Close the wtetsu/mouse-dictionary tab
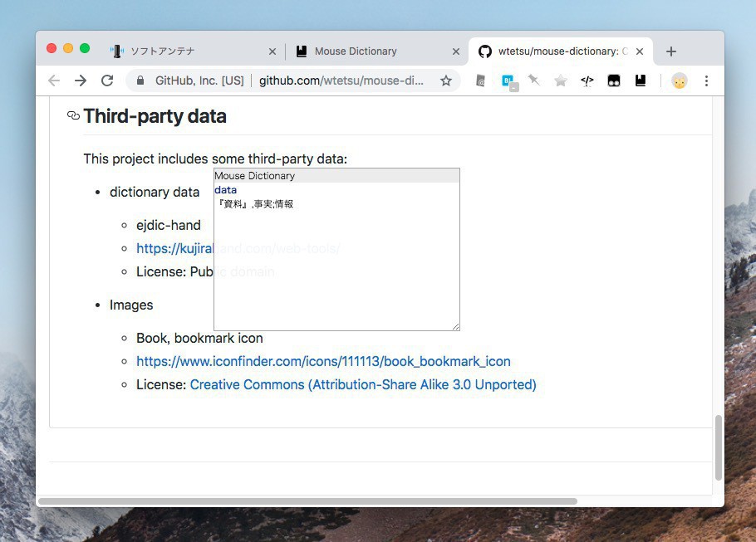 click(x=640, y=51)
